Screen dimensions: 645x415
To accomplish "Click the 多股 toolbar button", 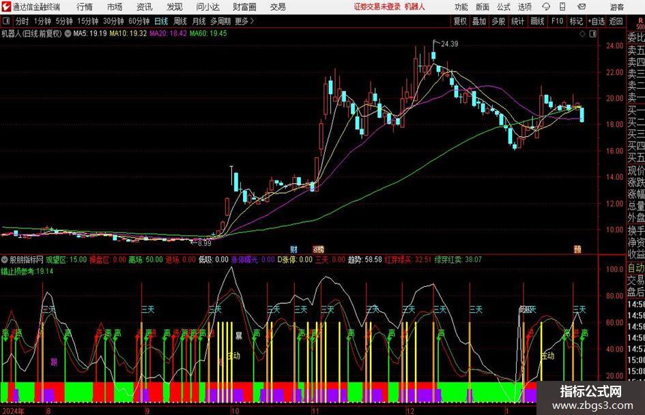I will pos(498,21).
